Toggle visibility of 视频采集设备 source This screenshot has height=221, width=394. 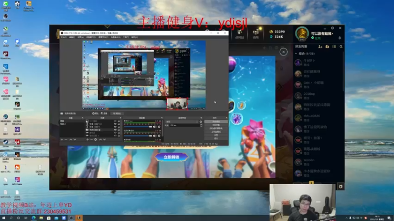(115, 130)
